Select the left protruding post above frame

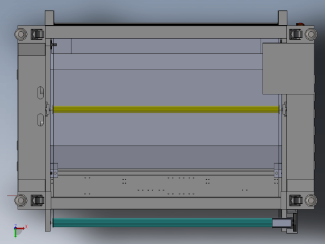[x=49, y=18]
